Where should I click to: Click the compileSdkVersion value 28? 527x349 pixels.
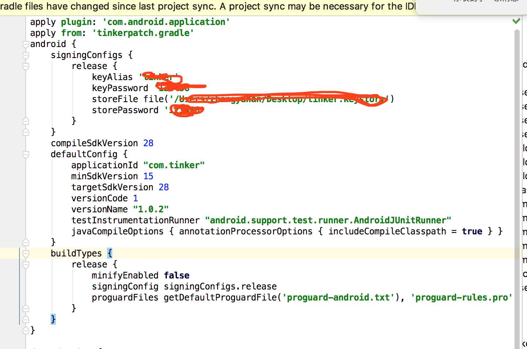[x=148, y=143]
